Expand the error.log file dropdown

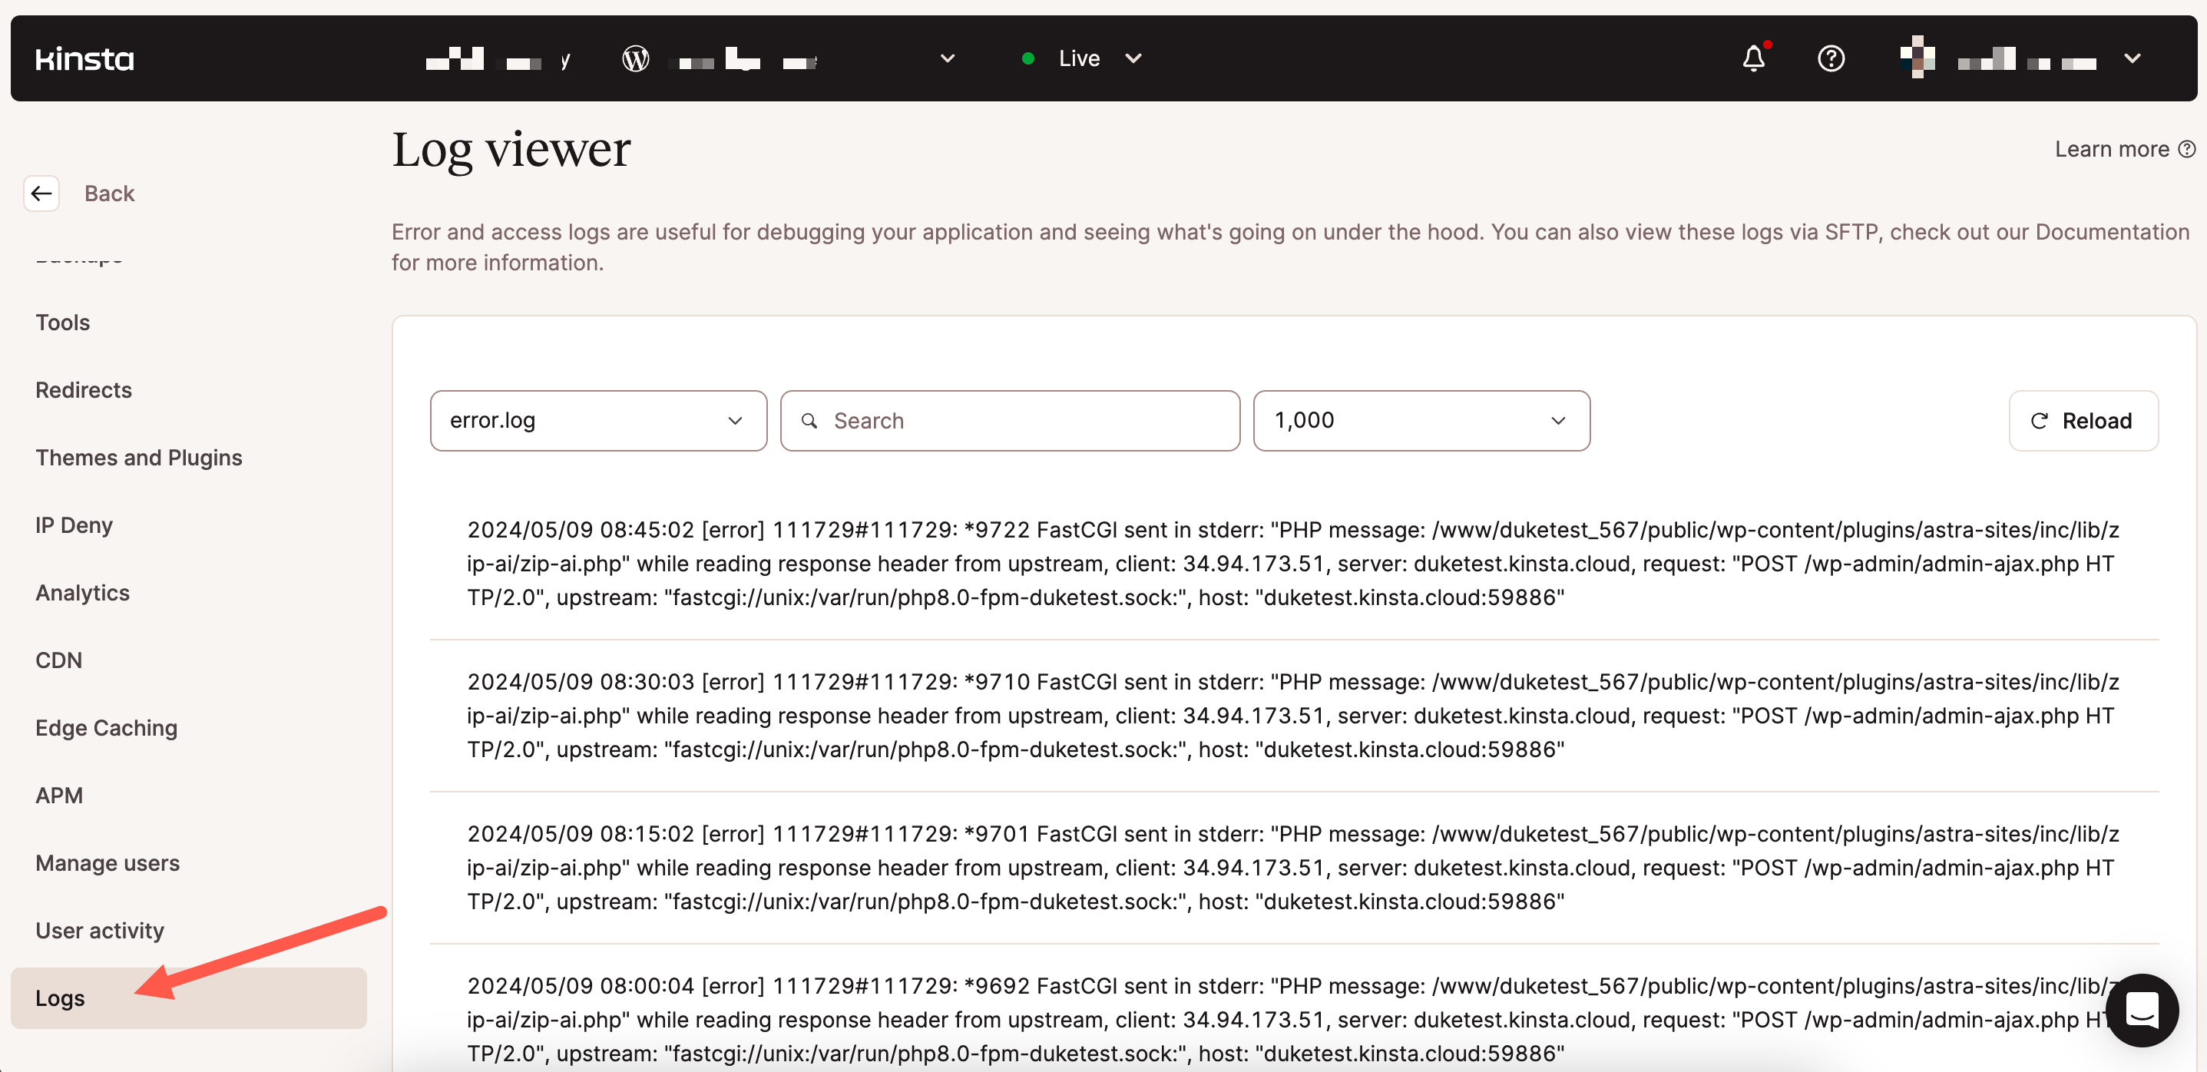pos(598,421)
